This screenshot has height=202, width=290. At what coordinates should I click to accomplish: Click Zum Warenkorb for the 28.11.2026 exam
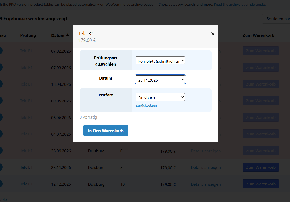(261, 167)
